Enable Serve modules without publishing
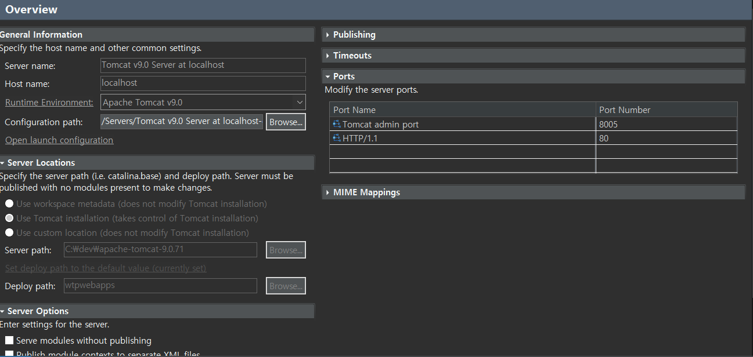Screen dimensions: 753x357 coord(9,341)
